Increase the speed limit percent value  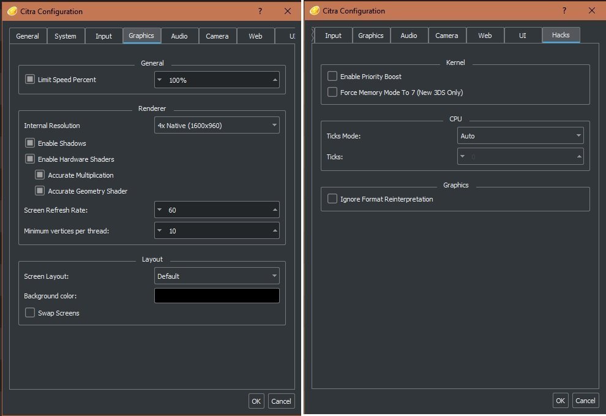(x=275, y=80)
